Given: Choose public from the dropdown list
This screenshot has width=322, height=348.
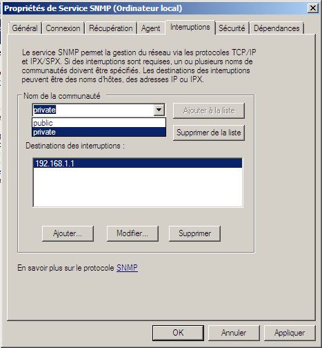Looking at the screenshot, I should tap(99, 123).
